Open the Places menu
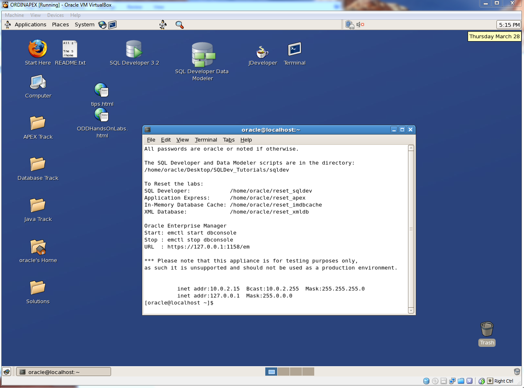This screenshot has height=388, width=524. click(60, 25)
